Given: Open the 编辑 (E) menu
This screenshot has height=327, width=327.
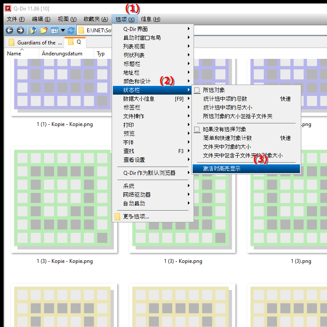Looking at the screenshot, I should pos(41,19).
